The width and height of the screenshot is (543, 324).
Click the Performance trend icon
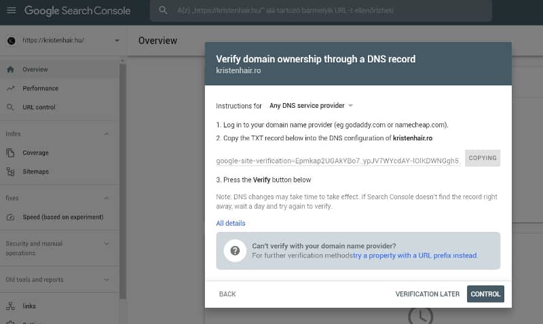[x=10, y=88]
